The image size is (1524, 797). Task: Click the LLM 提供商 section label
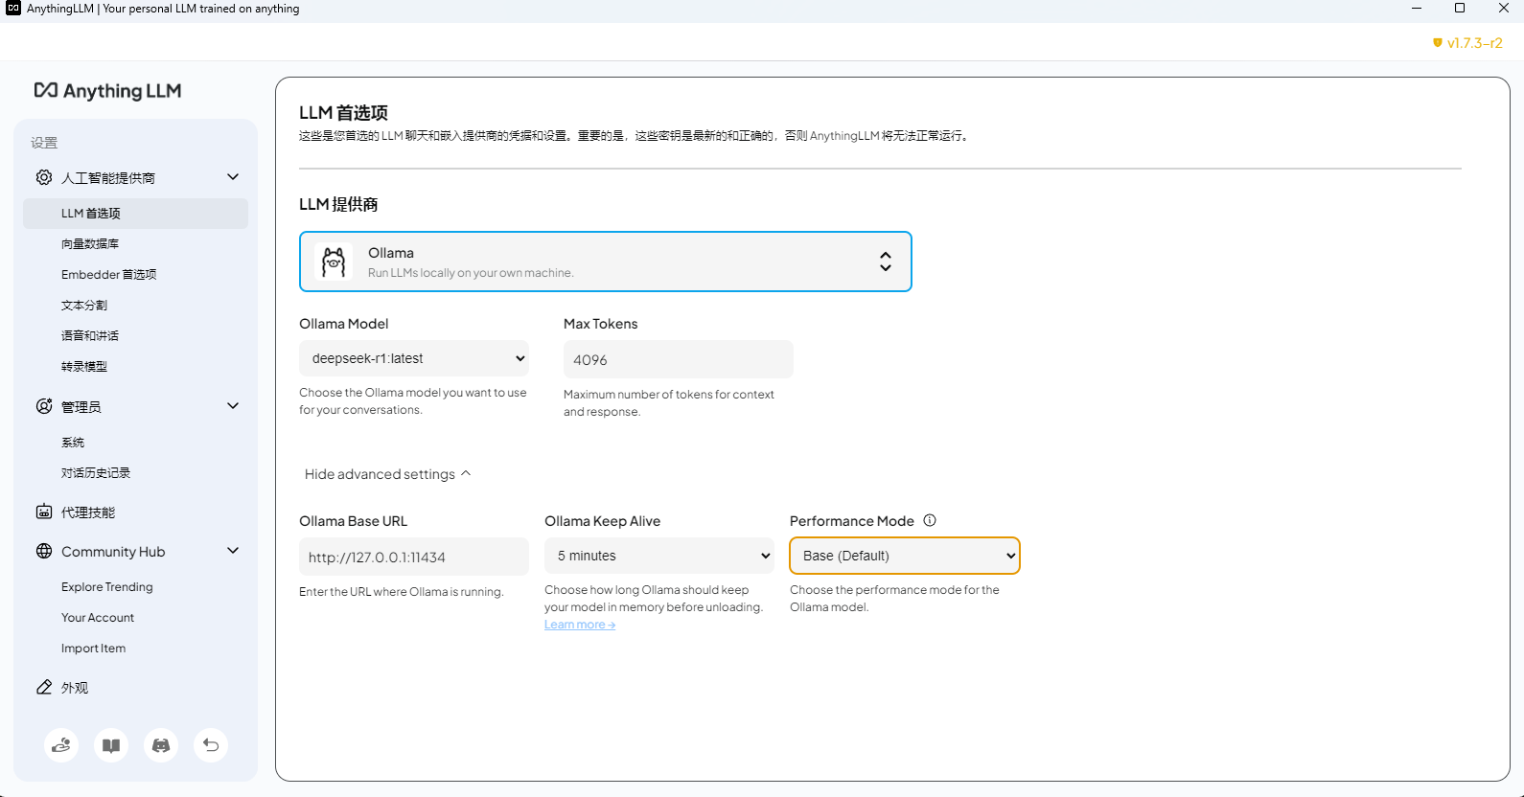tap(338, 204)
